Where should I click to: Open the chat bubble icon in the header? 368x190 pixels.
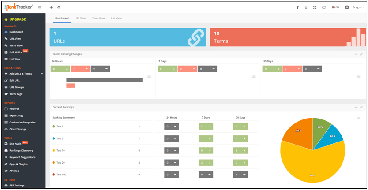click(324, 7)
